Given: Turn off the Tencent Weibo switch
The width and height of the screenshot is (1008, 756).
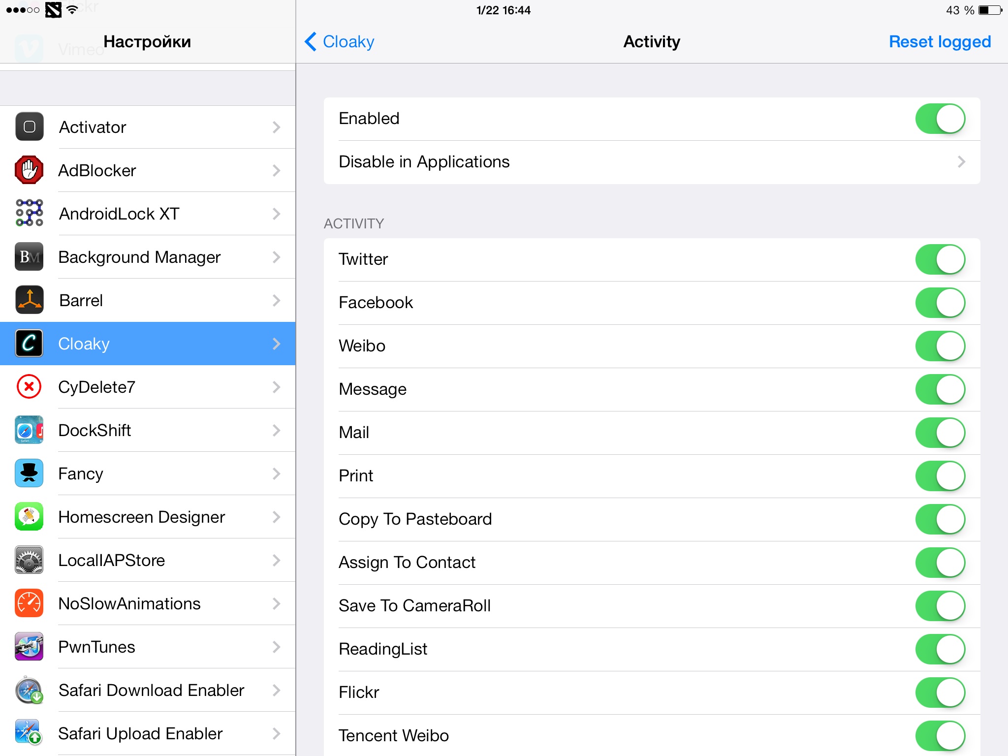Looking at the screenshot, I should click(x=940, y=736).
